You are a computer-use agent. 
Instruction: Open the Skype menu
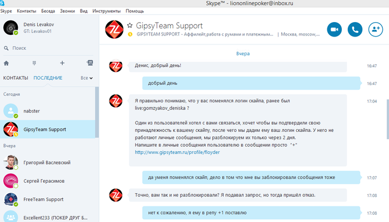point(6,11)
